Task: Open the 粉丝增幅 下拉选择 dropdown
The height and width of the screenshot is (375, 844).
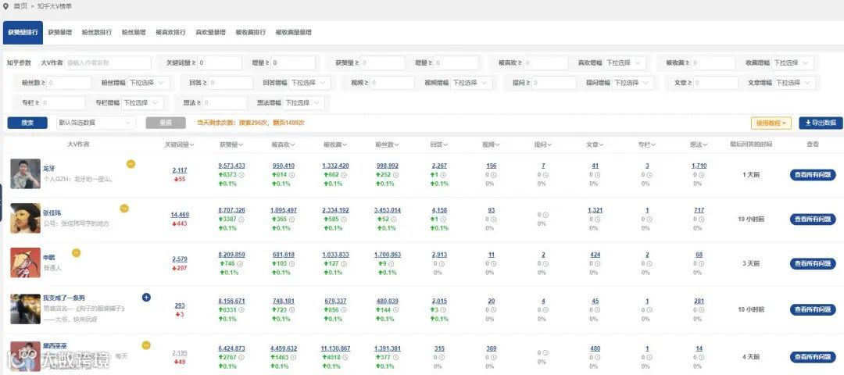Action: 148,83
